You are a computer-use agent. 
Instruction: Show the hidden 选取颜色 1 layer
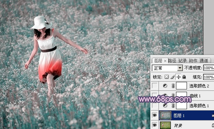pos(155,105)
